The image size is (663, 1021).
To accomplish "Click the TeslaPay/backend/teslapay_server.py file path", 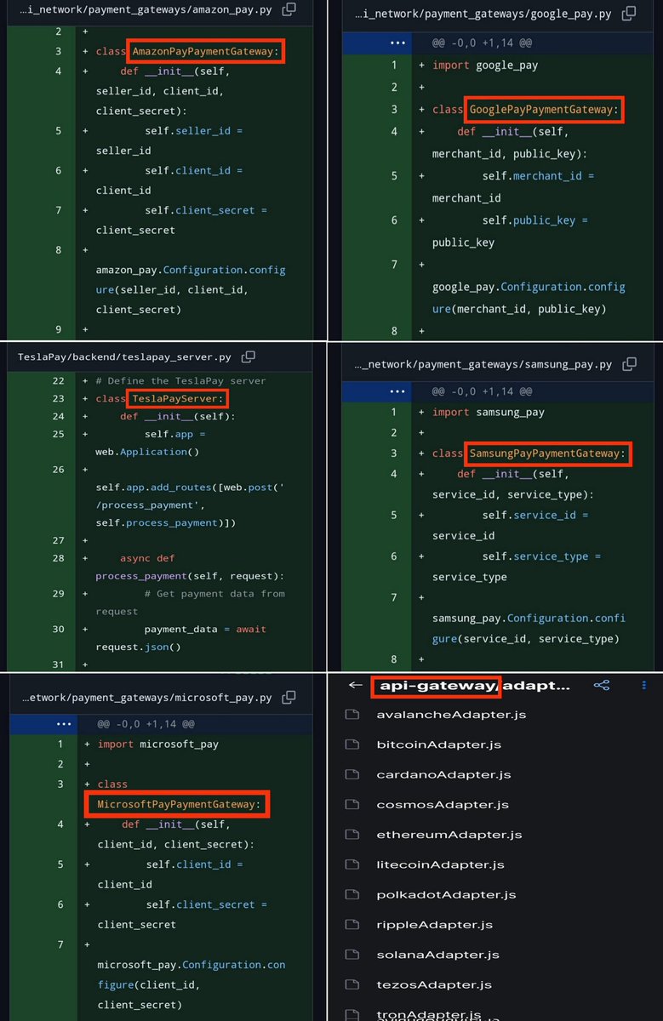I will pos(124,356).
